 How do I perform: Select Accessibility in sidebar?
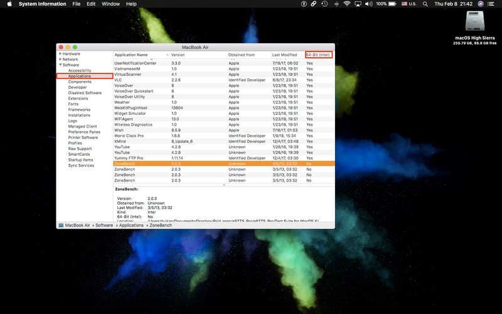pos(80,70)
